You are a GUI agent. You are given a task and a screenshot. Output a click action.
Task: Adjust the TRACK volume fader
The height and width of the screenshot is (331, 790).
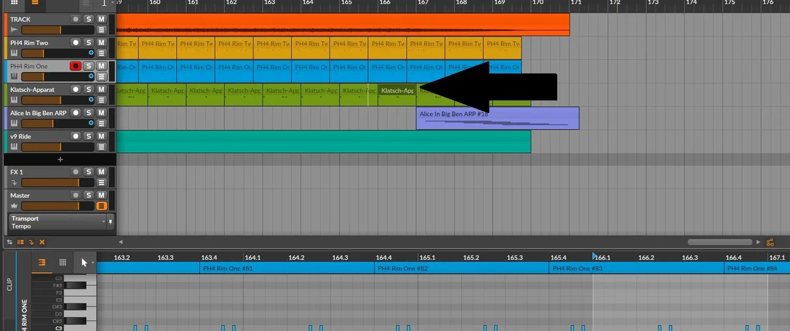point(58,30)
